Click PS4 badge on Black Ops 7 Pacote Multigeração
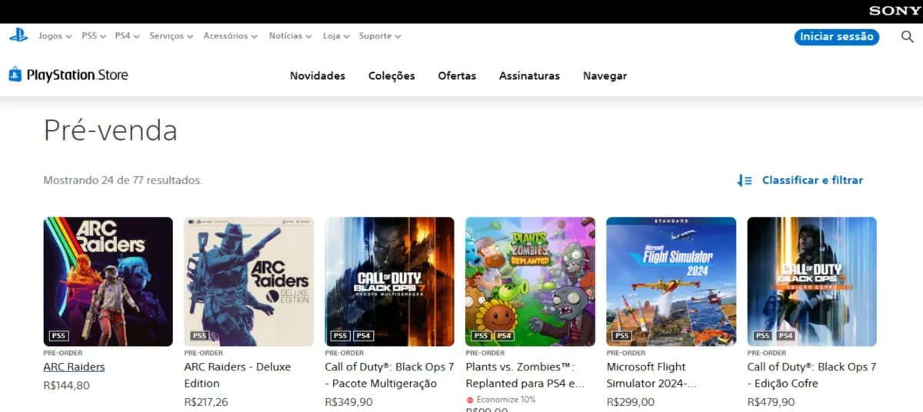Image resolution: width=923 pixels, height=412 pixels. point(364,336)
